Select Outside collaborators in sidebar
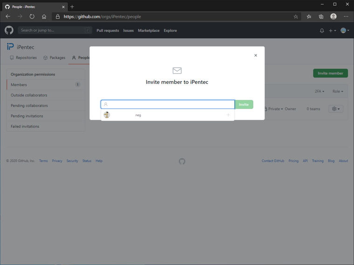The width and height of the screenshot is (354, 265). click(x=46, y=95)
